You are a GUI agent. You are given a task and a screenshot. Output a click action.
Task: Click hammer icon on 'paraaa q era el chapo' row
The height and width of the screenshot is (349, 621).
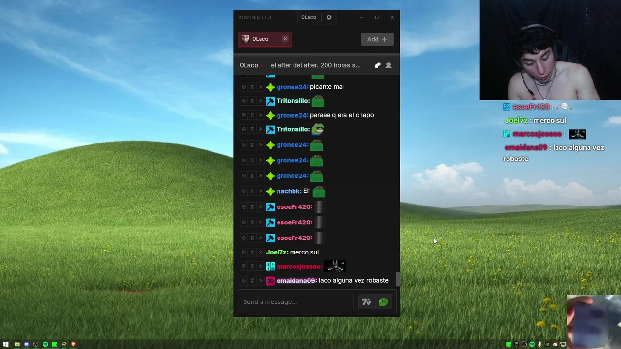(x=260, y=115)
